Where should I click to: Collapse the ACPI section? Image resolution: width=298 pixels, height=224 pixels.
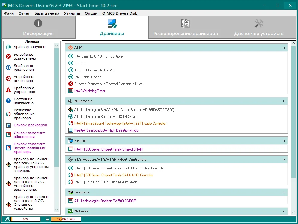pos(284,48)
